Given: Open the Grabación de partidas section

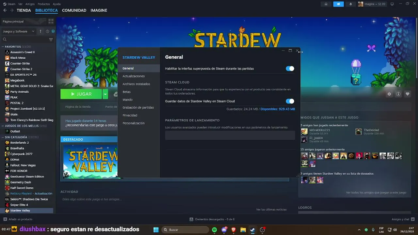Looking at the screenshot, I should [139, 108].
